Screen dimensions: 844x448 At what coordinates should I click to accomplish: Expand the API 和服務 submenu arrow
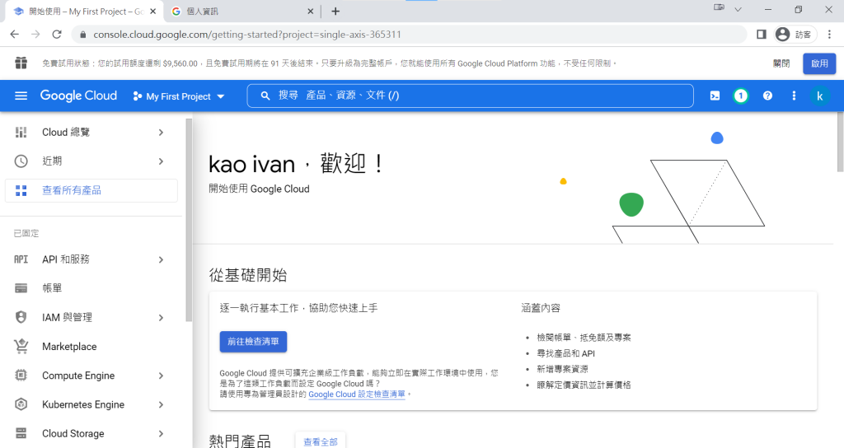pyautogui.click(x=161, y=259)
